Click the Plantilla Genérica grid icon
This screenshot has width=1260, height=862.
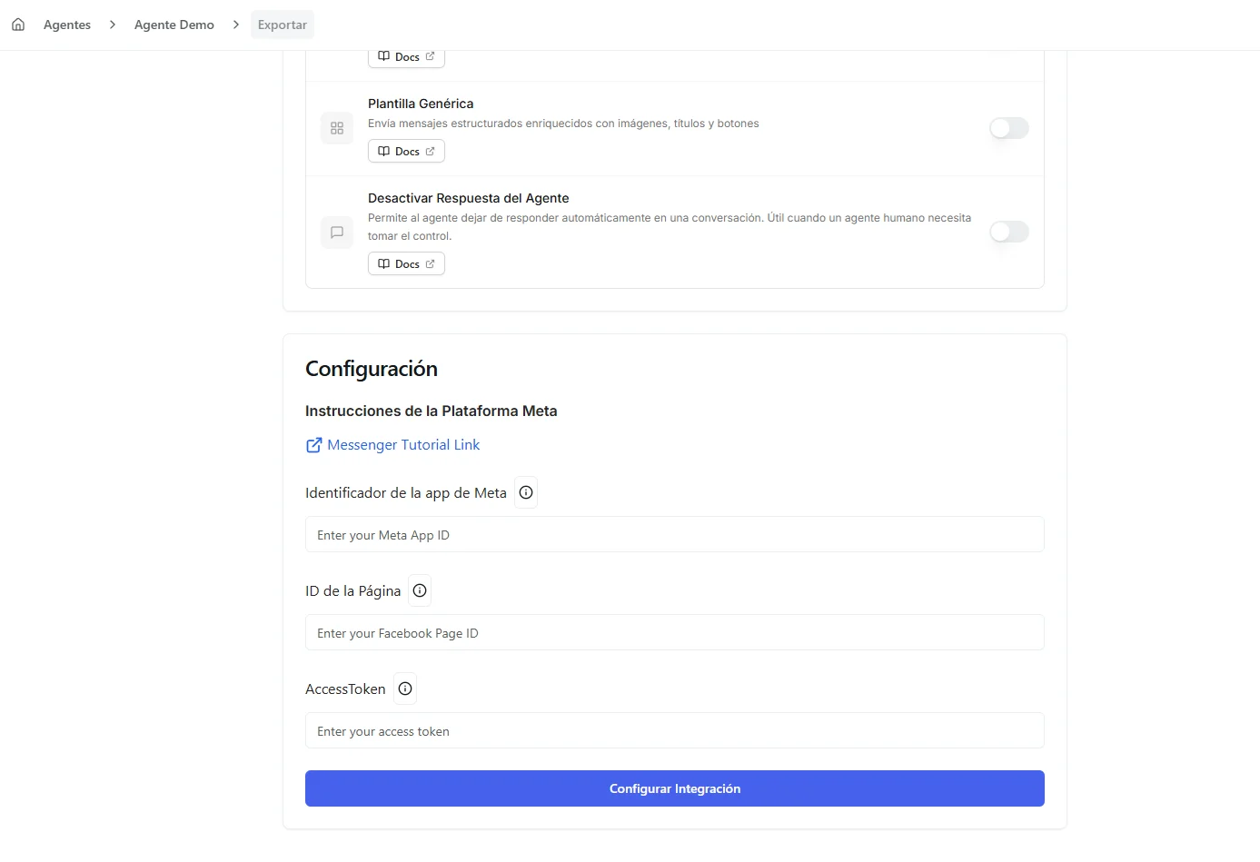click(337, 128)
